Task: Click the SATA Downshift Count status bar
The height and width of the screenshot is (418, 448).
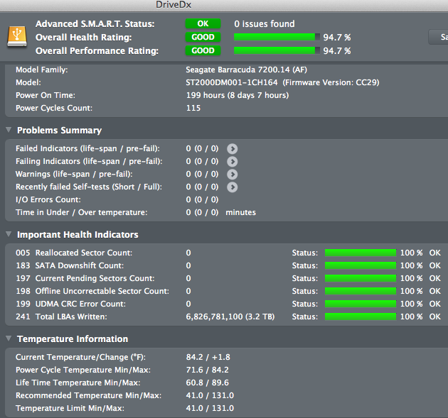Action: coord(361,265)
